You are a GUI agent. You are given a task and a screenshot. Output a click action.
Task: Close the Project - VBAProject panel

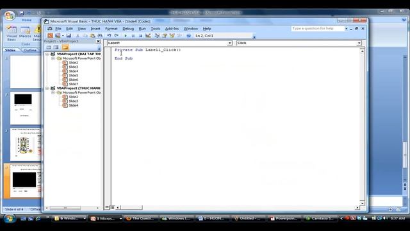point(98,41)
